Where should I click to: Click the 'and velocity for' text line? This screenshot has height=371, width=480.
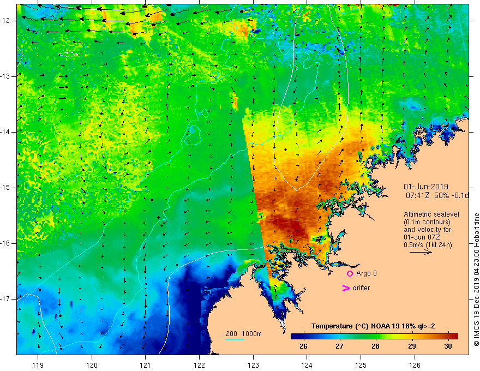point(427,230)
